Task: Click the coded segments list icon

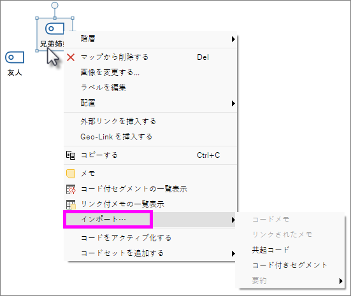Action: (71, 189)
